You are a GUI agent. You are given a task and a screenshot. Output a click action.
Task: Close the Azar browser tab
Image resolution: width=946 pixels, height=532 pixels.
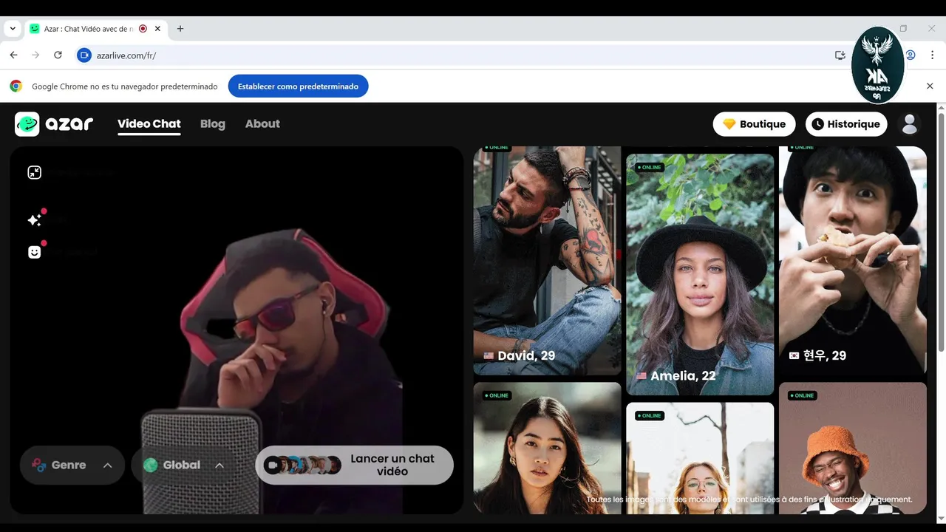click(x=157, y=29)
